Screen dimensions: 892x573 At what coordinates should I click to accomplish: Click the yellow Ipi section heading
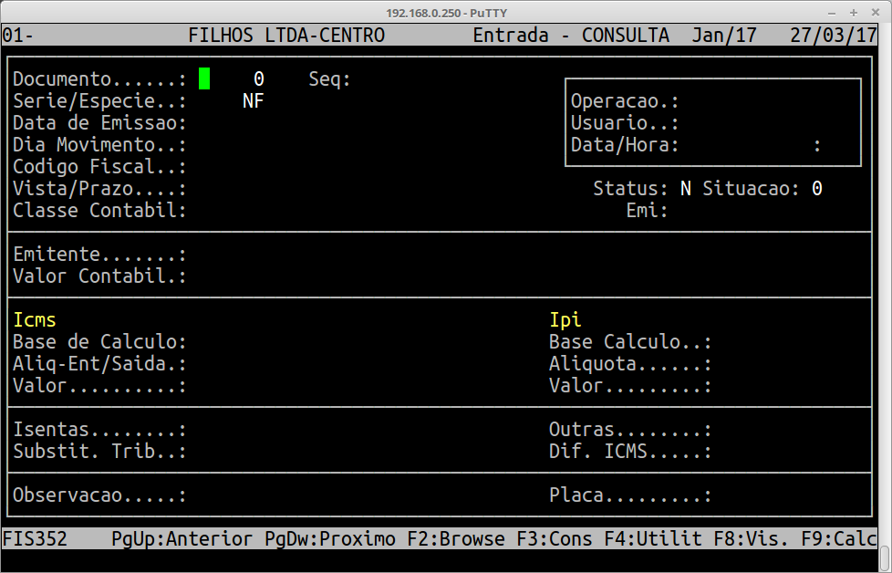coord(565,320)
